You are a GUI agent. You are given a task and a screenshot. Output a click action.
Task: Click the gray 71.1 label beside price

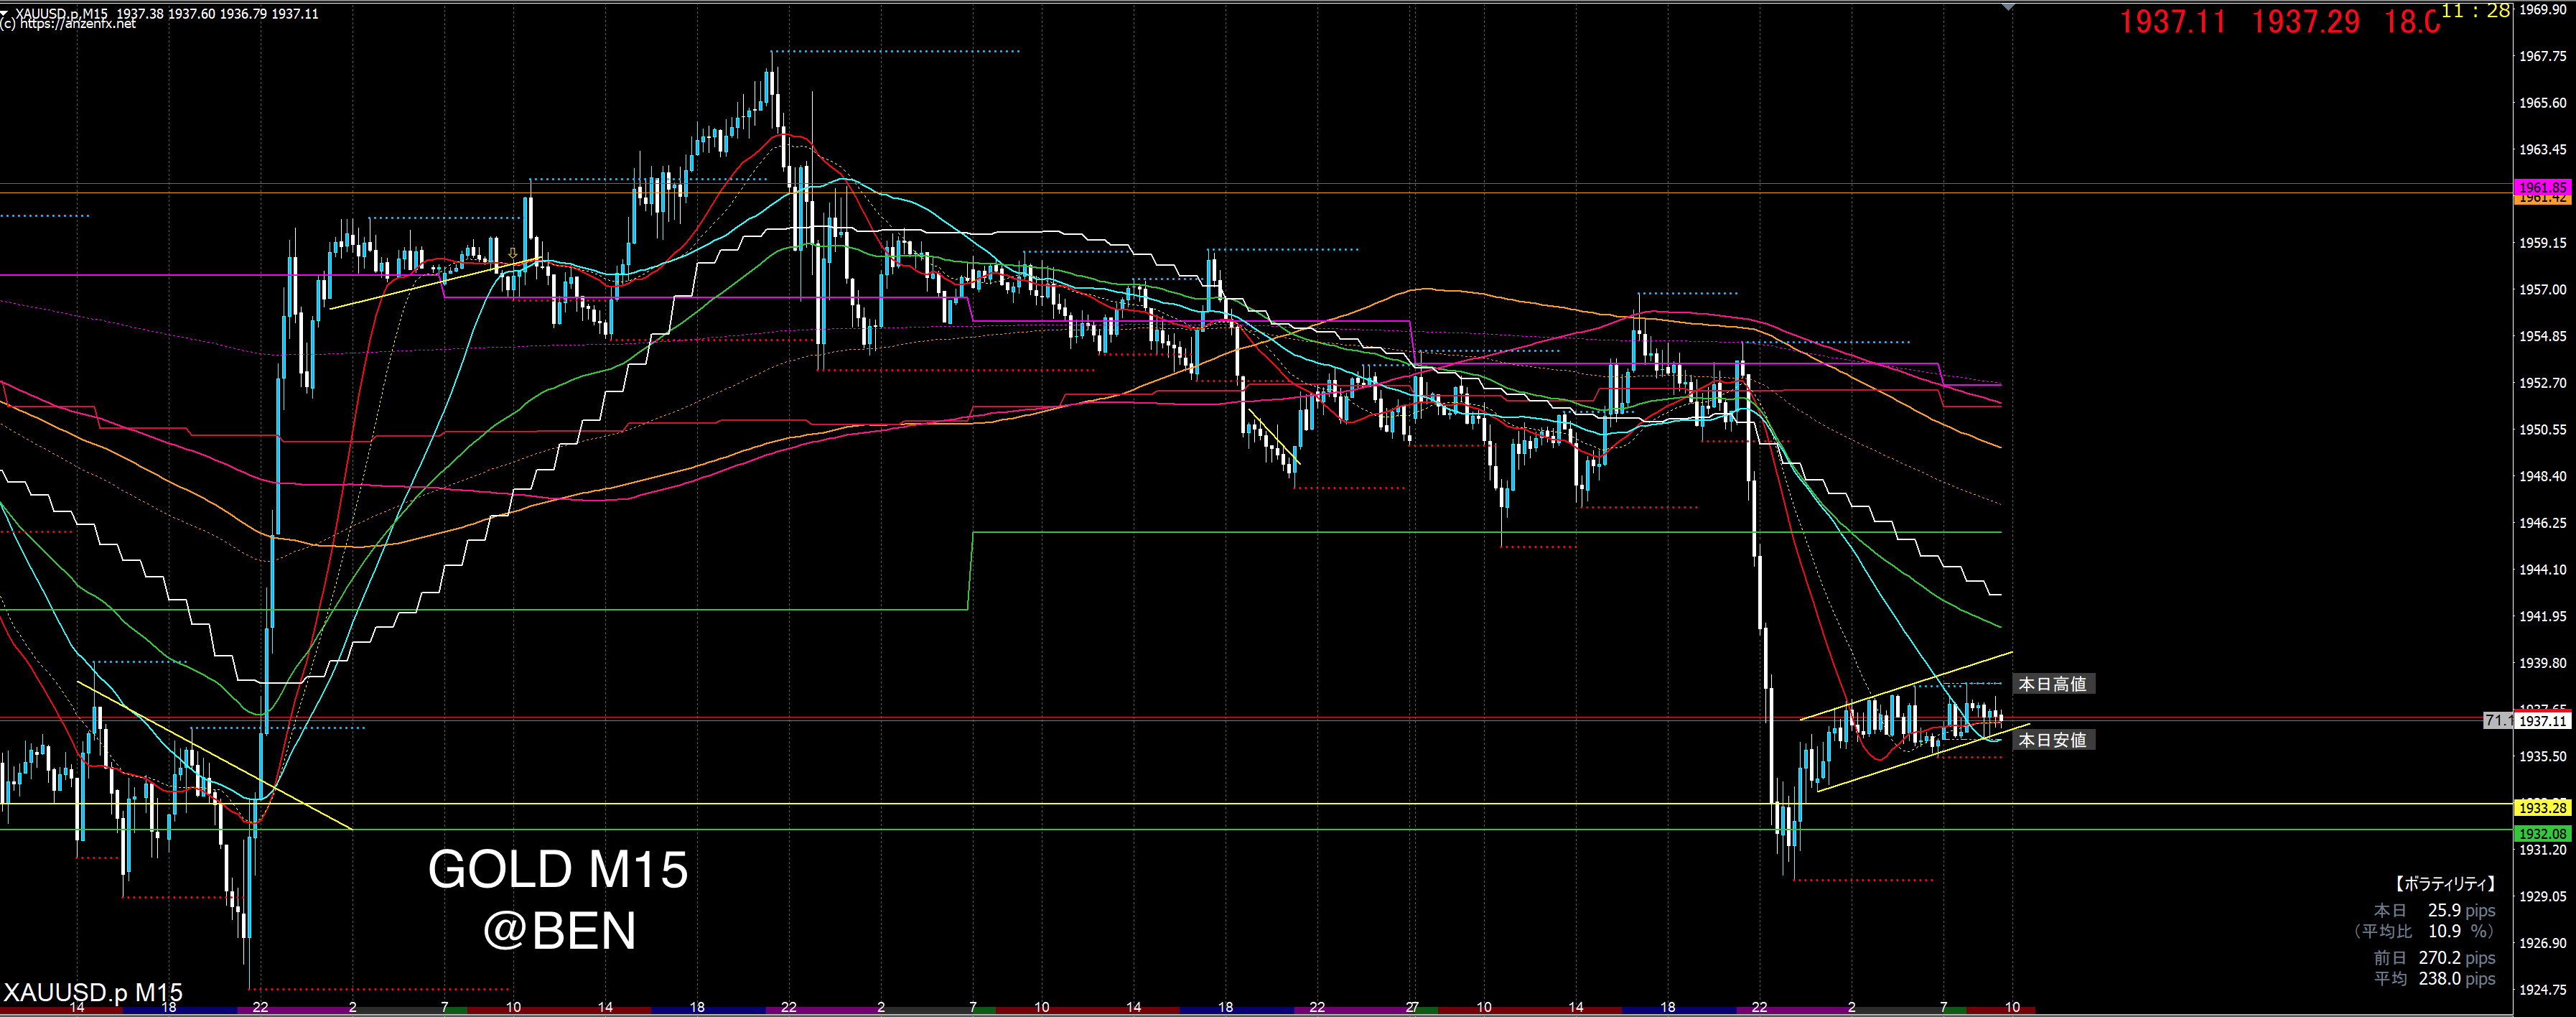tap(2498, 720)
